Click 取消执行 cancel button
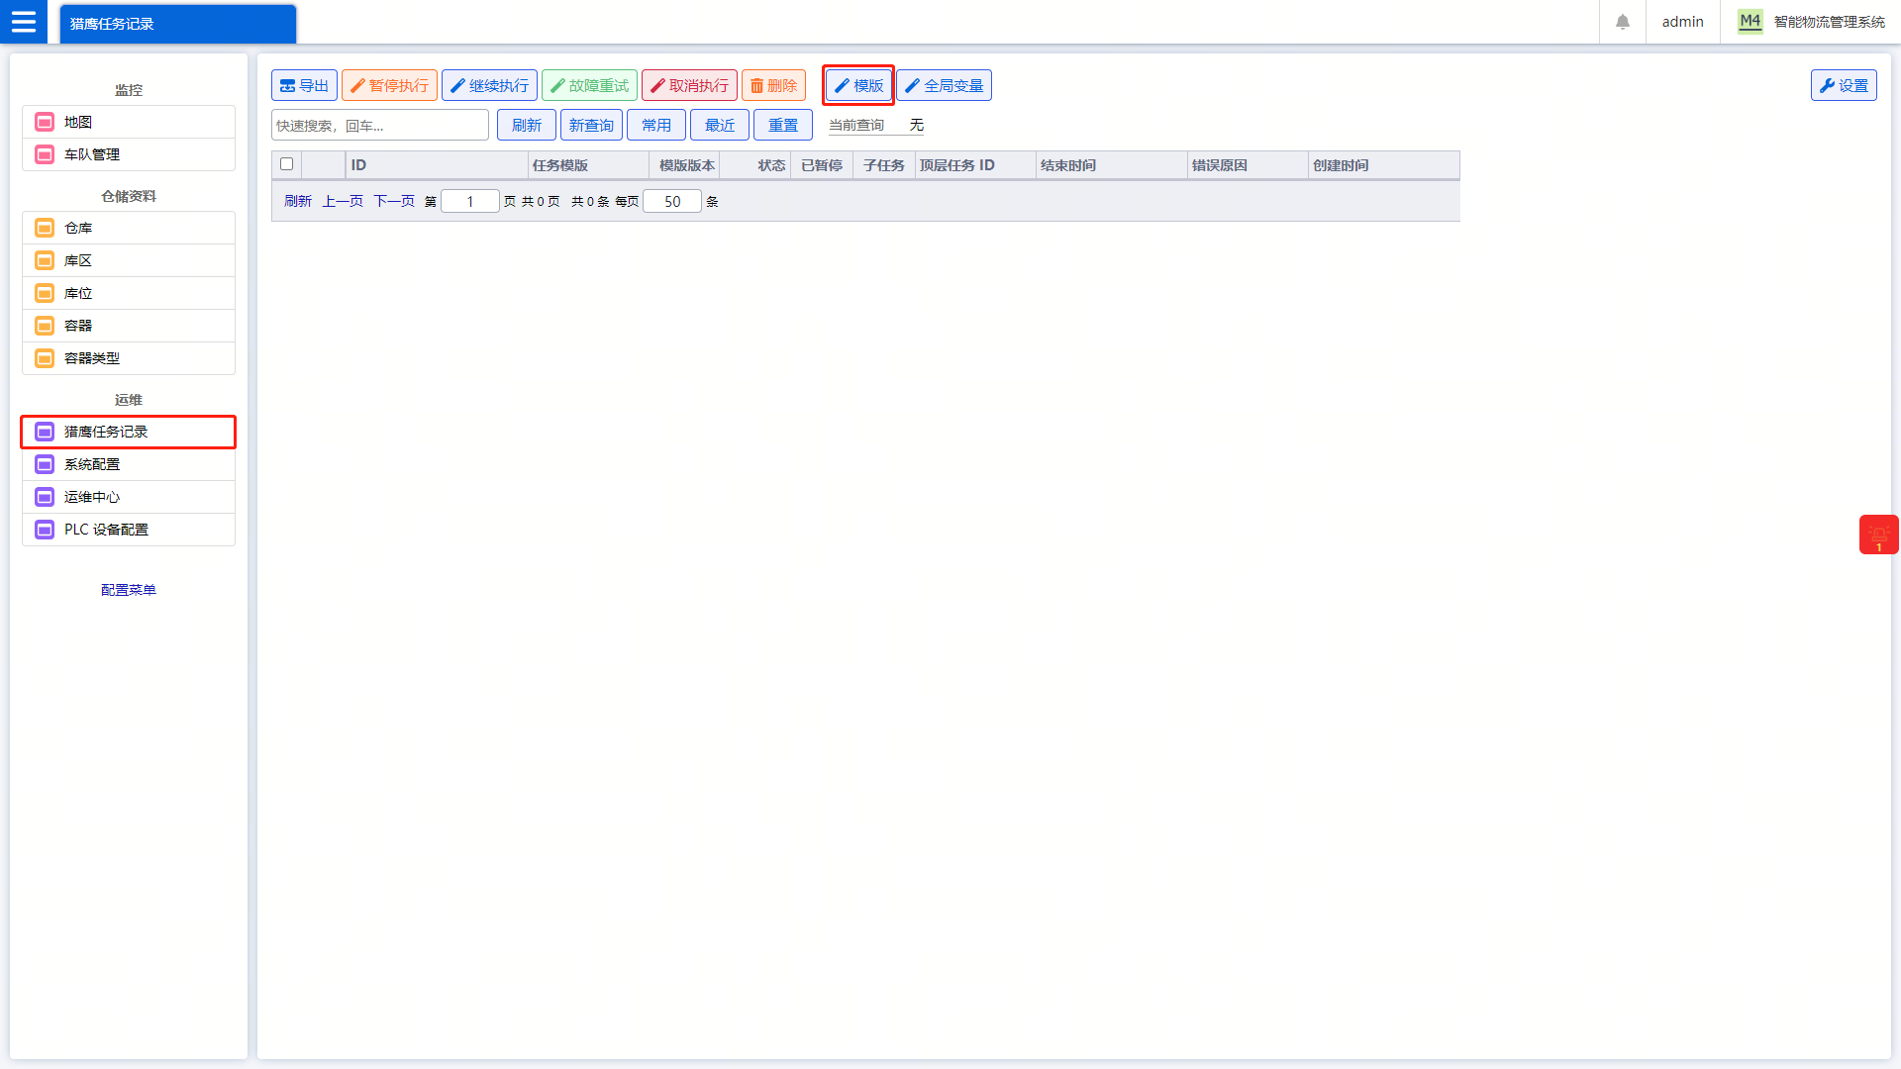Viewport: 1901px width, 1069px height. point(689,85)
